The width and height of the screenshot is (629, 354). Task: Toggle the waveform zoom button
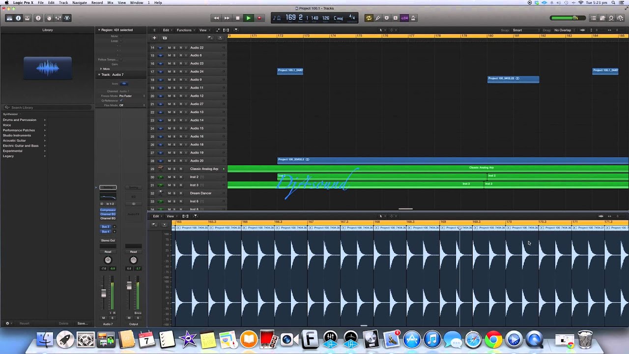(583, 30)
